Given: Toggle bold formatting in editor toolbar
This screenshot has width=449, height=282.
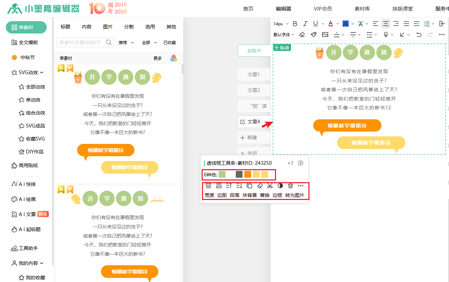Looking at the screenshot, I should click(x=295, y=24).
